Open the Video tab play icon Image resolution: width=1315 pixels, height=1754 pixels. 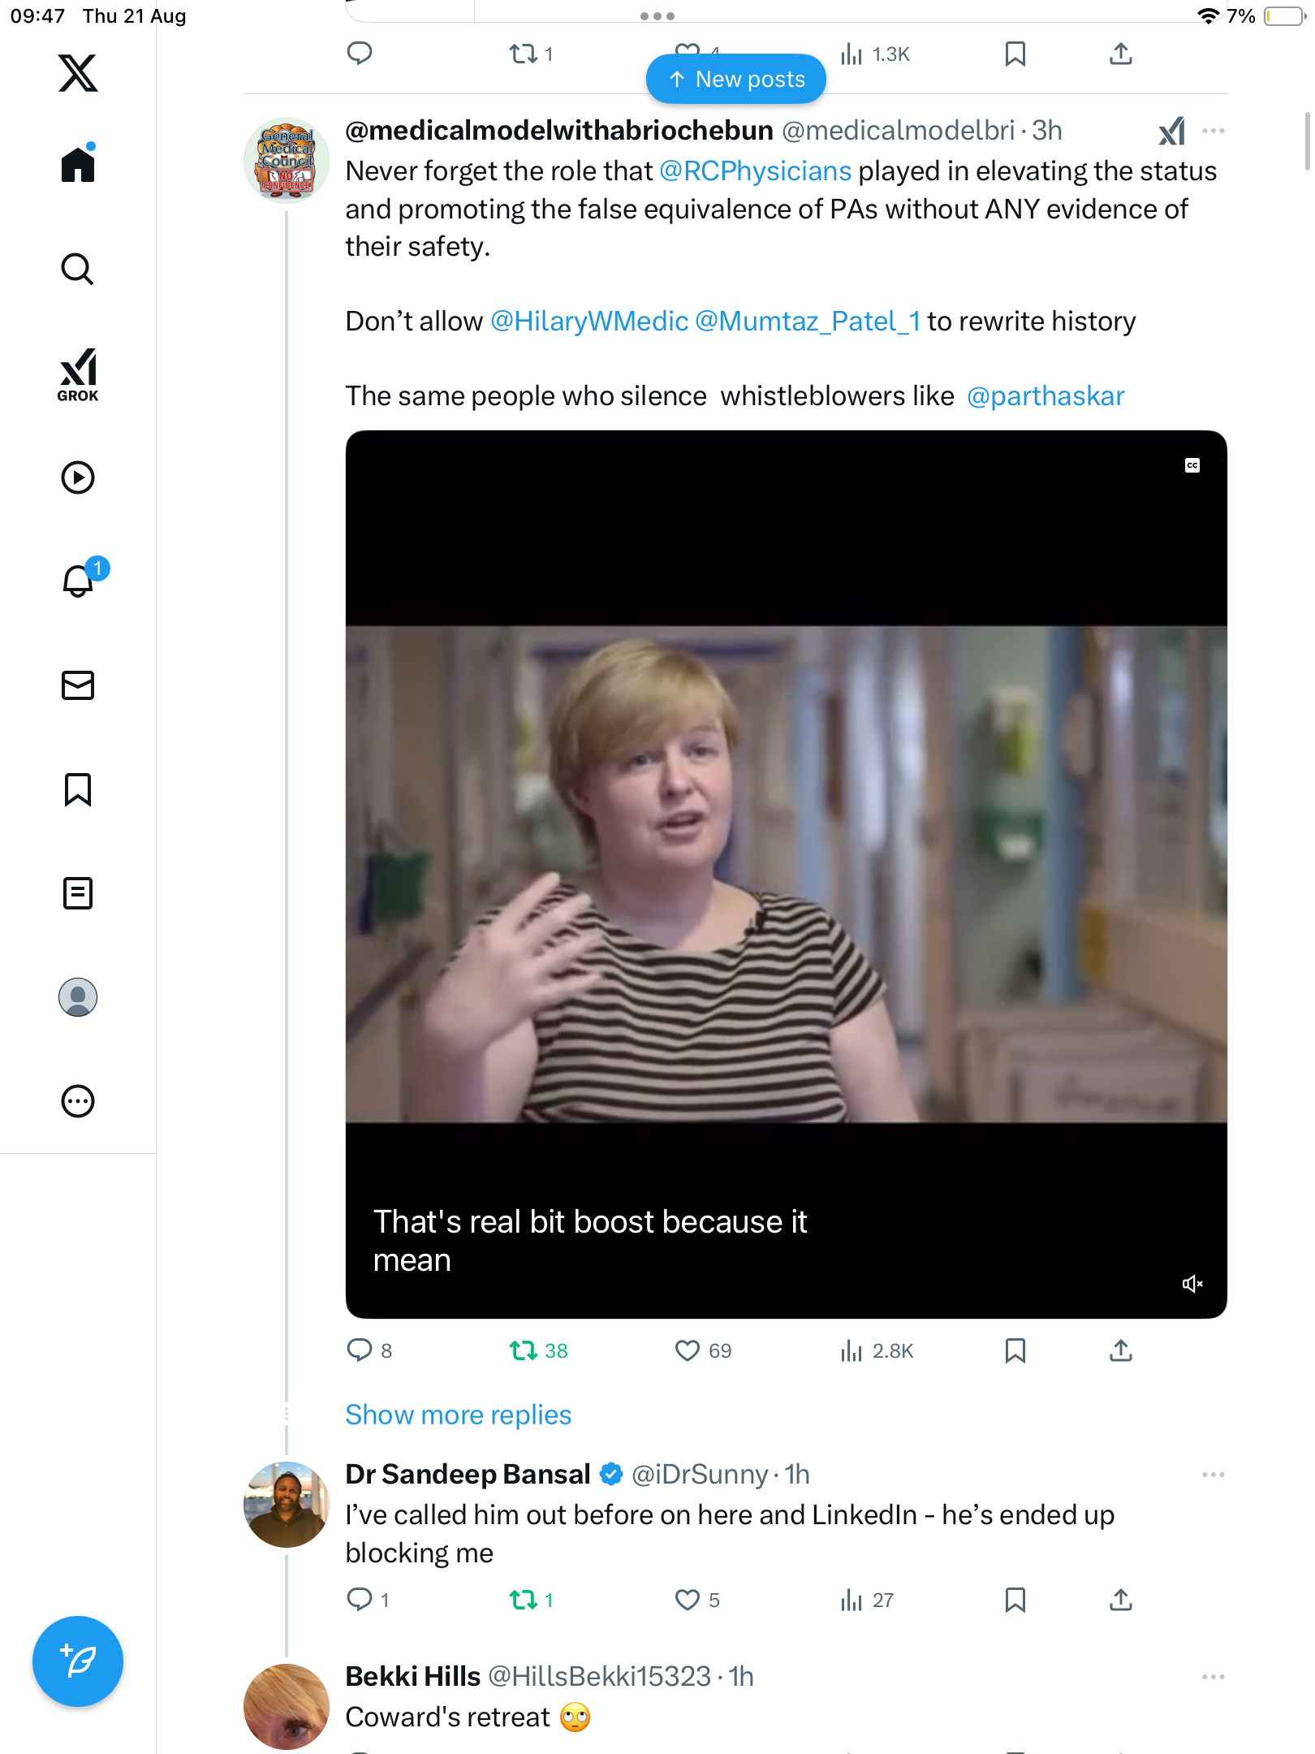[x=78, y=477]
